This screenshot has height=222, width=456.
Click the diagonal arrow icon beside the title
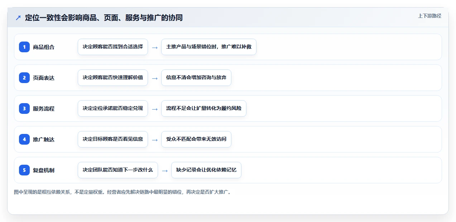[x=18, y=18]
